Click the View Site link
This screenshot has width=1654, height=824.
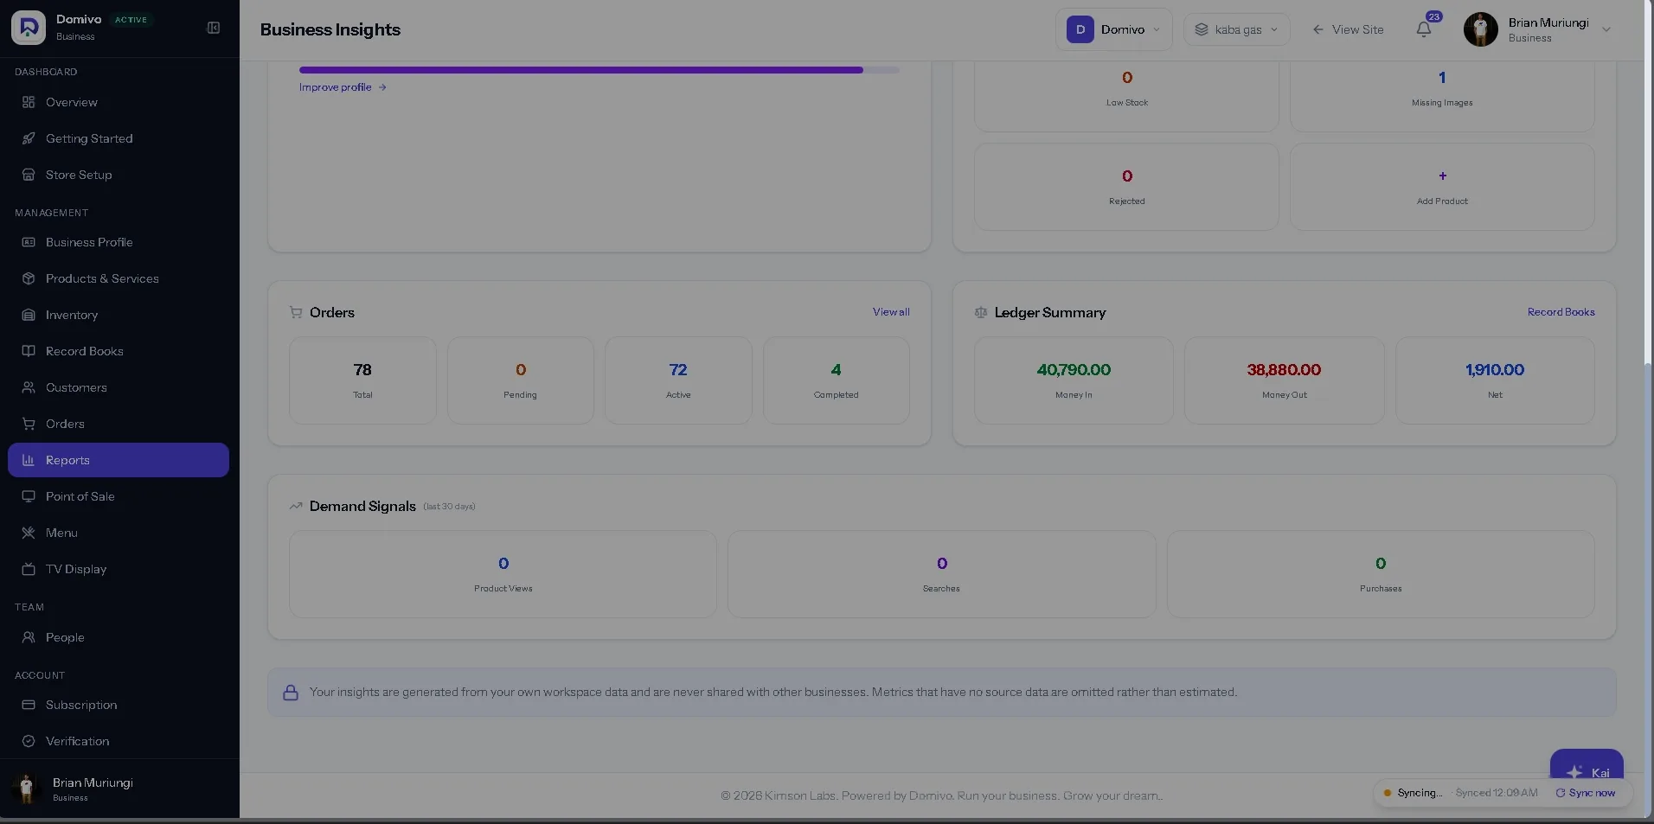tap(1348, 29)
